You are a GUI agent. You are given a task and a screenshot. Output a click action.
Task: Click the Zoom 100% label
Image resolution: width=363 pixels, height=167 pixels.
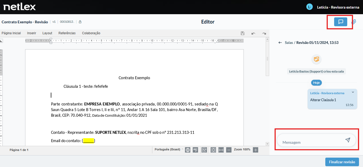pos(242,149)
